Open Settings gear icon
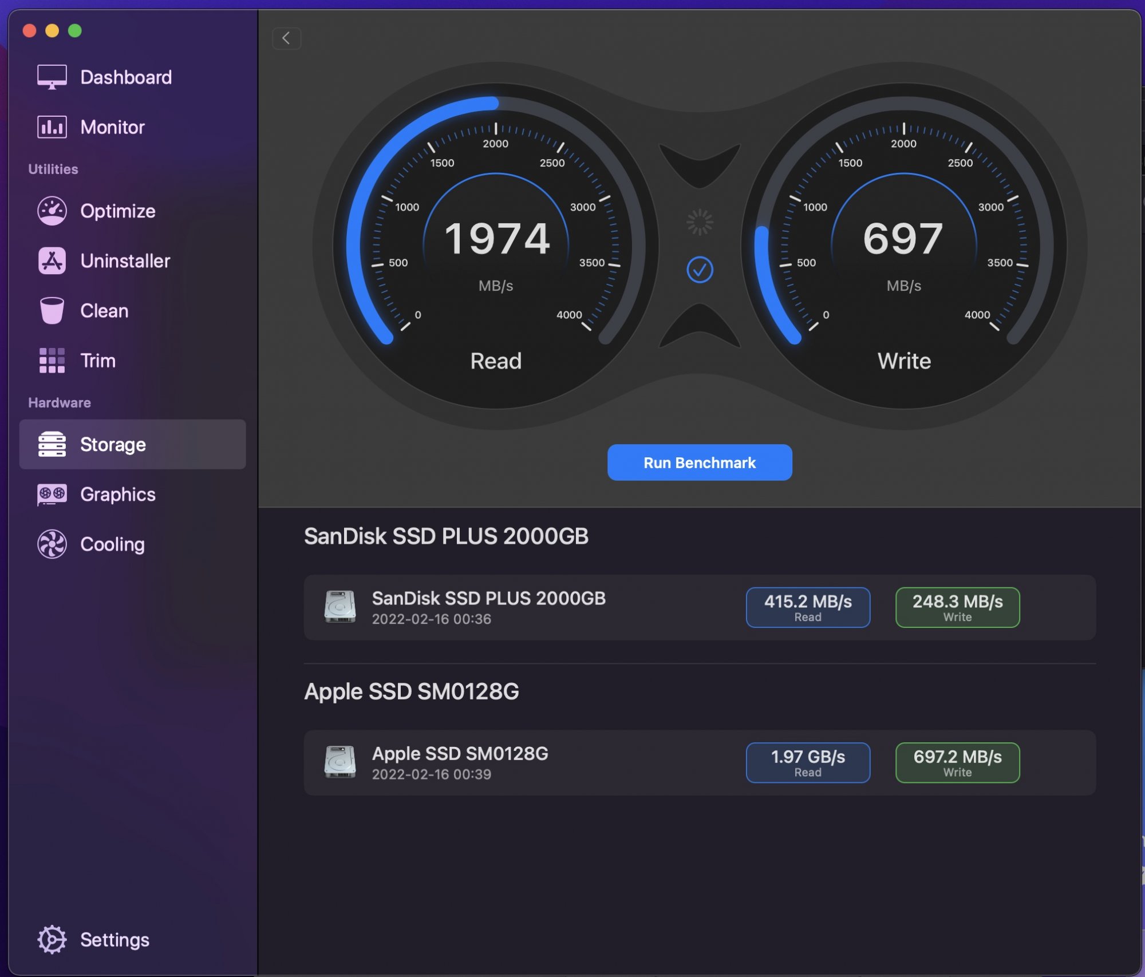 tap(52, 940)
